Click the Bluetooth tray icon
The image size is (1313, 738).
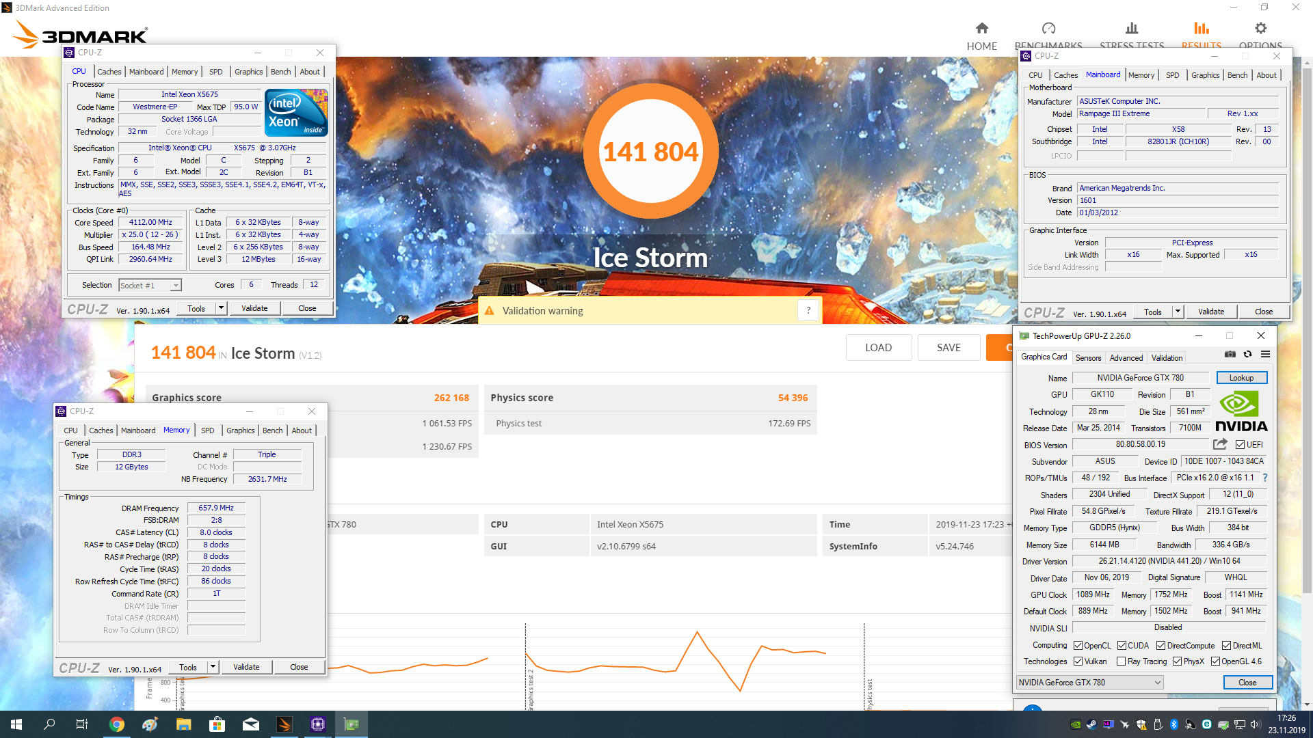click(1174, 724)
